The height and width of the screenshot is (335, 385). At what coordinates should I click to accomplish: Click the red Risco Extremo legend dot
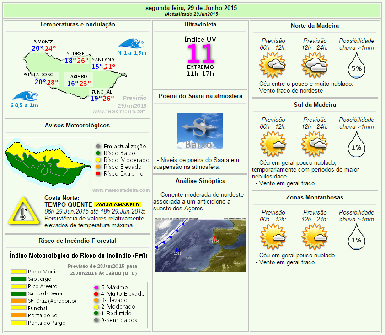[x=98, y=174]
